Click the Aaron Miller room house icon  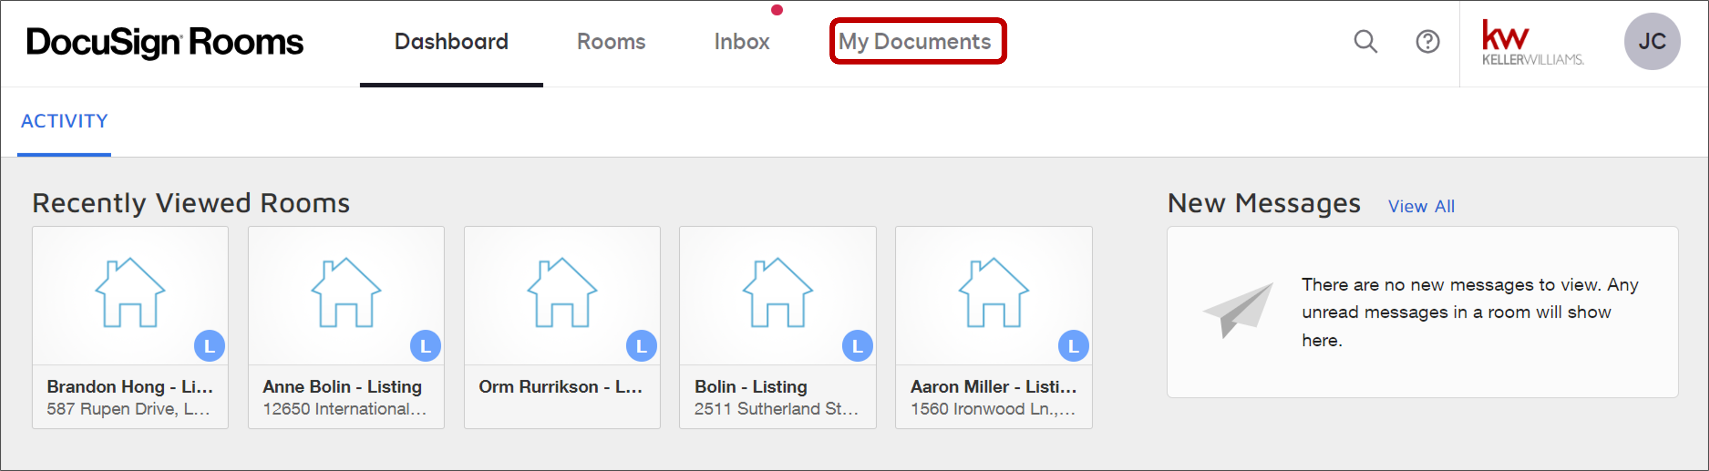coord(994,292)
